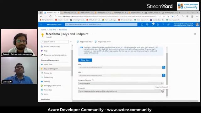Open the blade more options ellipsis

click(x=92, y=34)
